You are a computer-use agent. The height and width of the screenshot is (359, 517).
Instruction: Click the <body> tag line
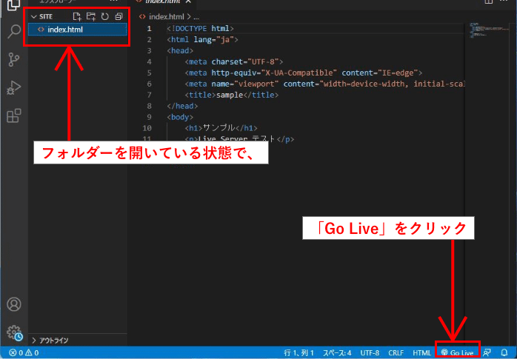(180, 117)
